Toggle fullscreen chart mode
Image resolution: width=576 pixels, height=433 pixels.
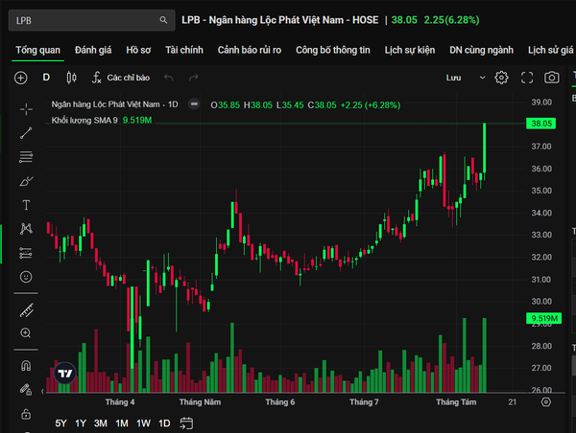click(527, 78)
